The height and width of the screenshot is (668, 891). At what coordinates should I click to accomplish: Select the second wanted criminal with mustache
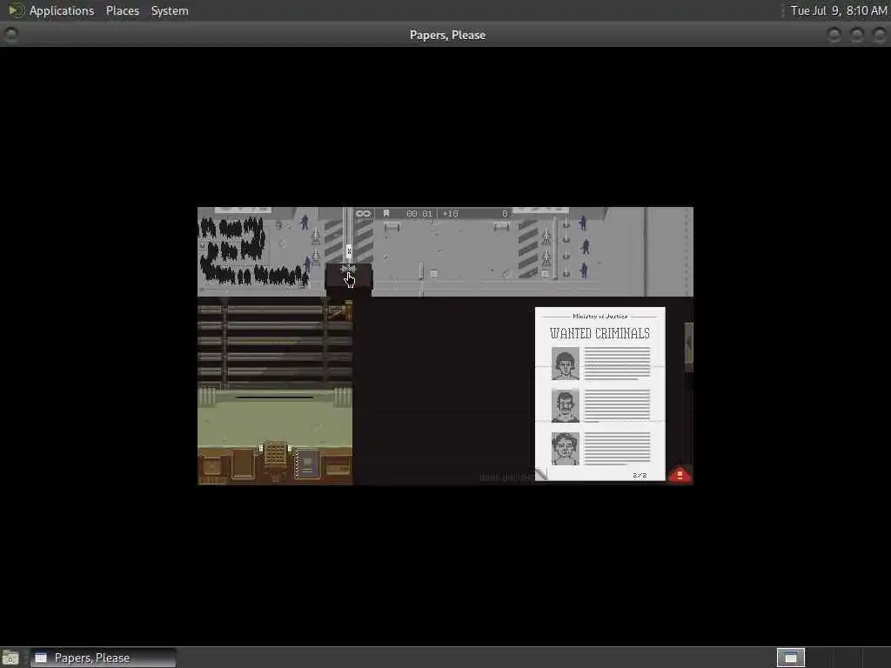[x=566, y=405]
